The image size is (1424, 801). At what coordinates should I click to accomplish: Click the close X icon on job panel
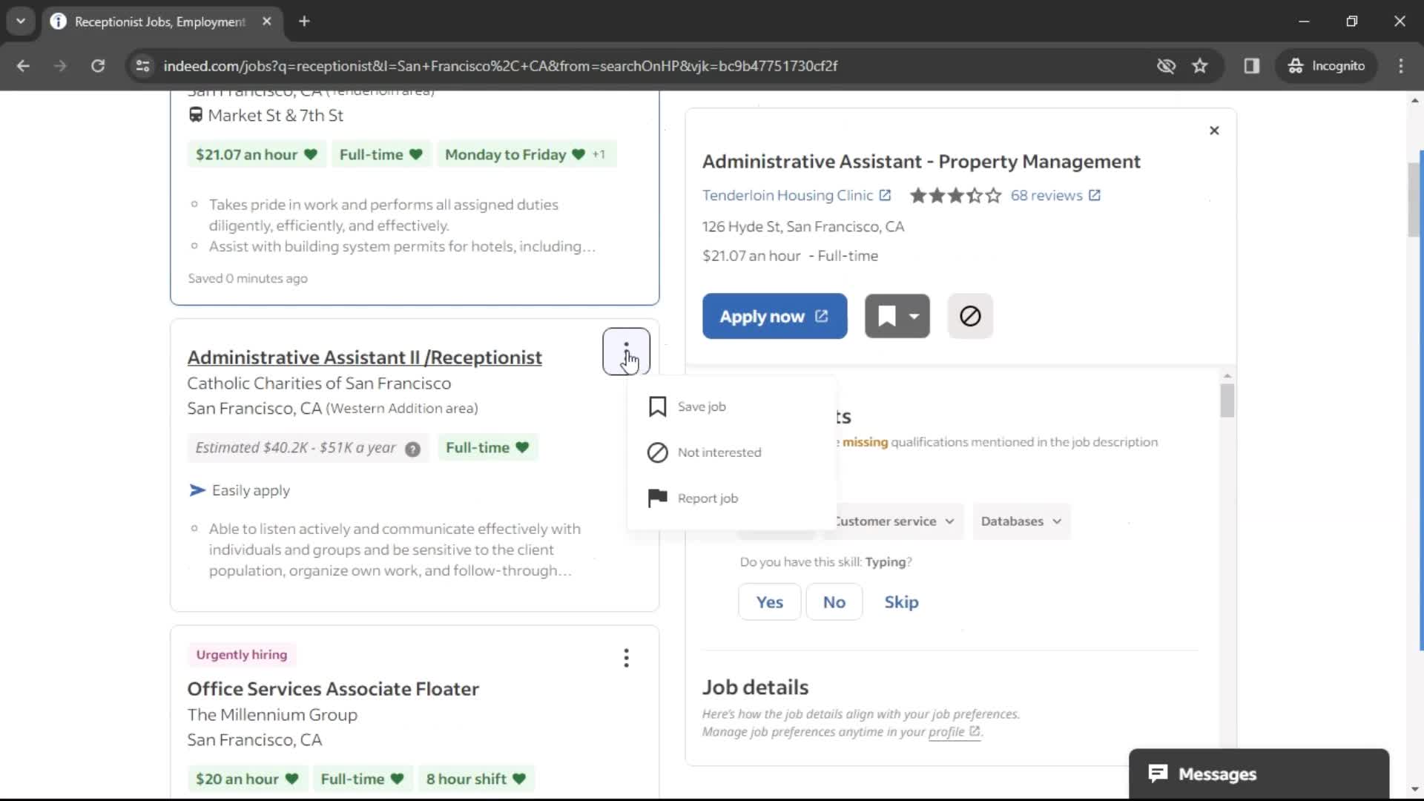click(x=1213, y=129)
